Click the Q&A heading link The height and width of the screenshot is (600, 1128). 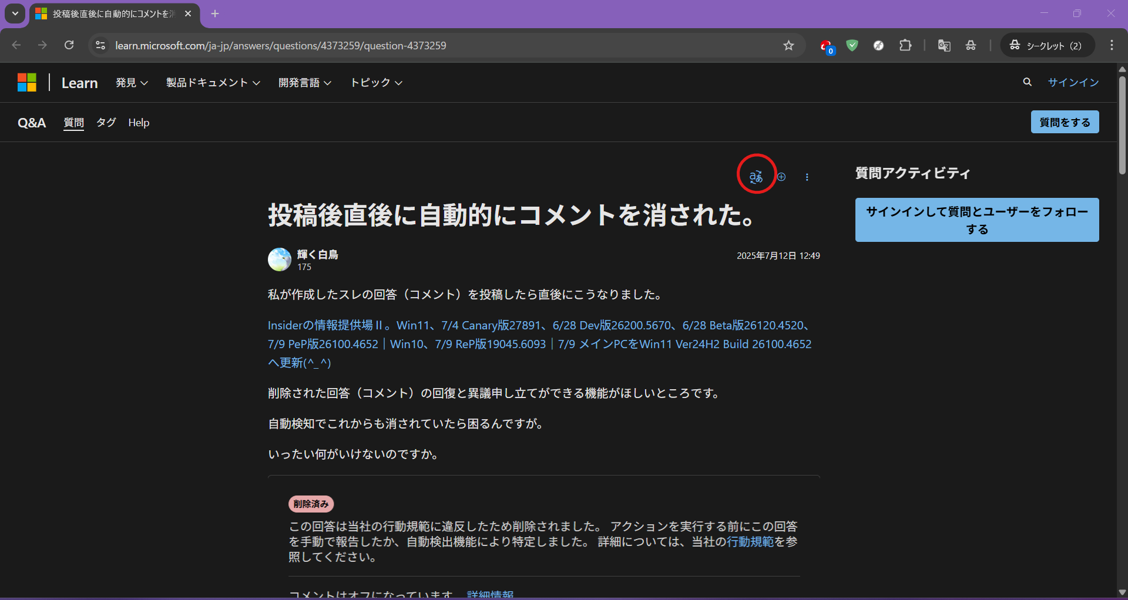[32, 123]
